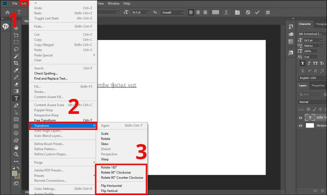Toggle Faux Italic in Character panel
The height and width of the screenshot is (195, 327).
(x=309, y=63)
